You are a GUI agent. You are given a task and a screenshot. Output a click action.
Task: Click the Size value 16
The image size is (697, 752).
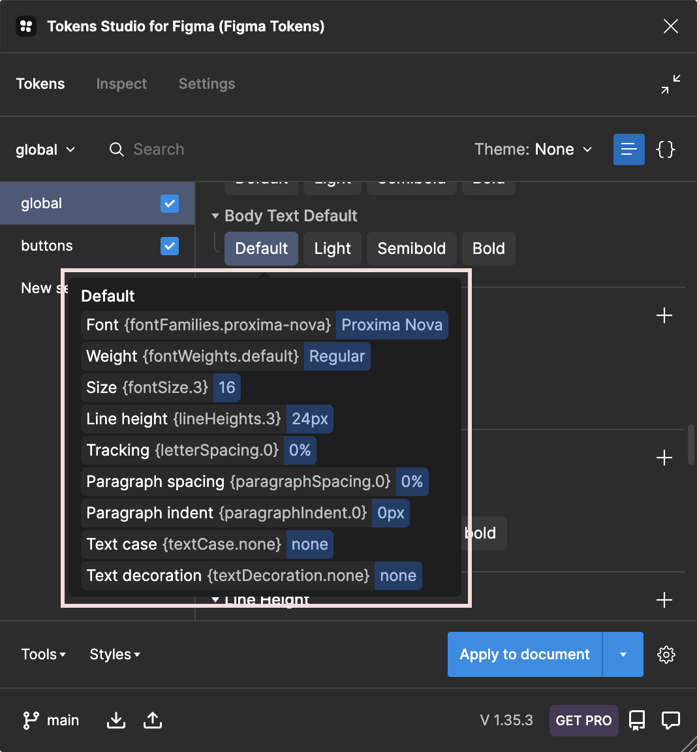pos(226,388)
